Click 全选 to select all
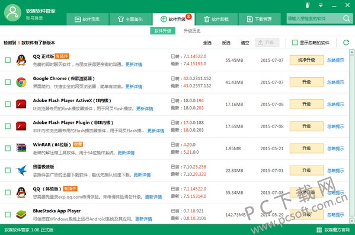 207,43
